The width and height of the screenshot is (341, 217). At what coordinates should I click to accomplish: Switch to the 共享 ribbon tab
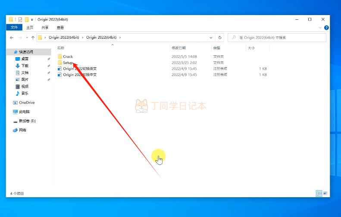[x=45, y=28]
